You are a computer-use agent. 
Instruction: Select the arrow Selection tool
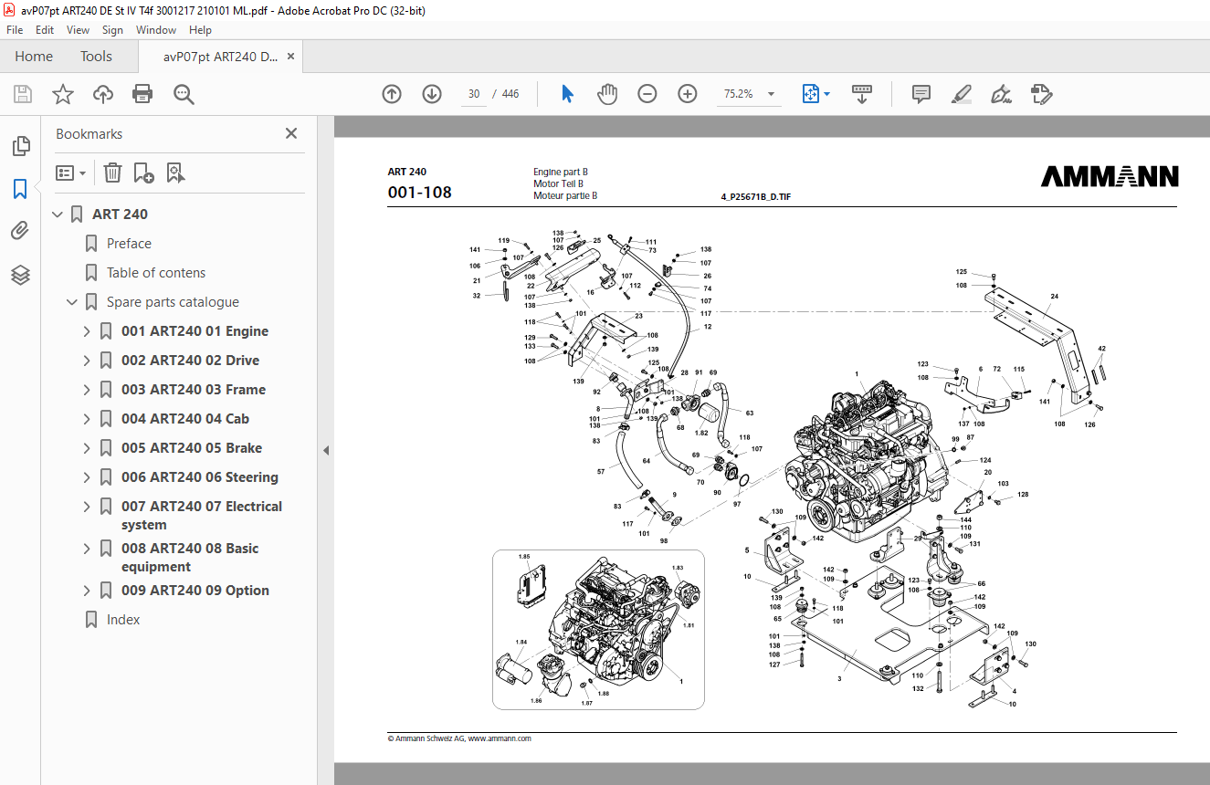click(567, 94)
